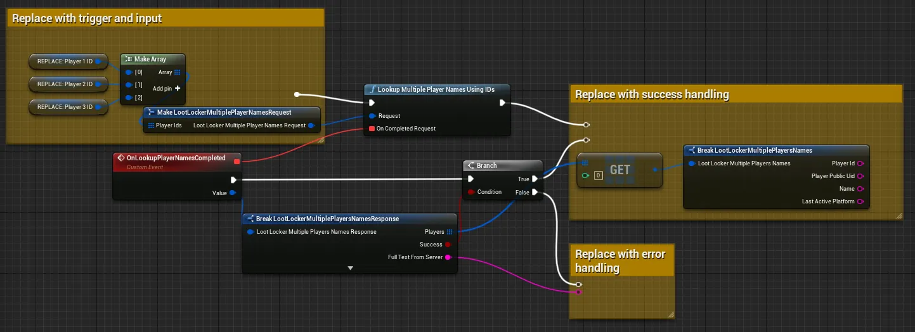Click the Loot Locker Multiple Players Names Response input pin
The image size is (915, 332).
250,232
